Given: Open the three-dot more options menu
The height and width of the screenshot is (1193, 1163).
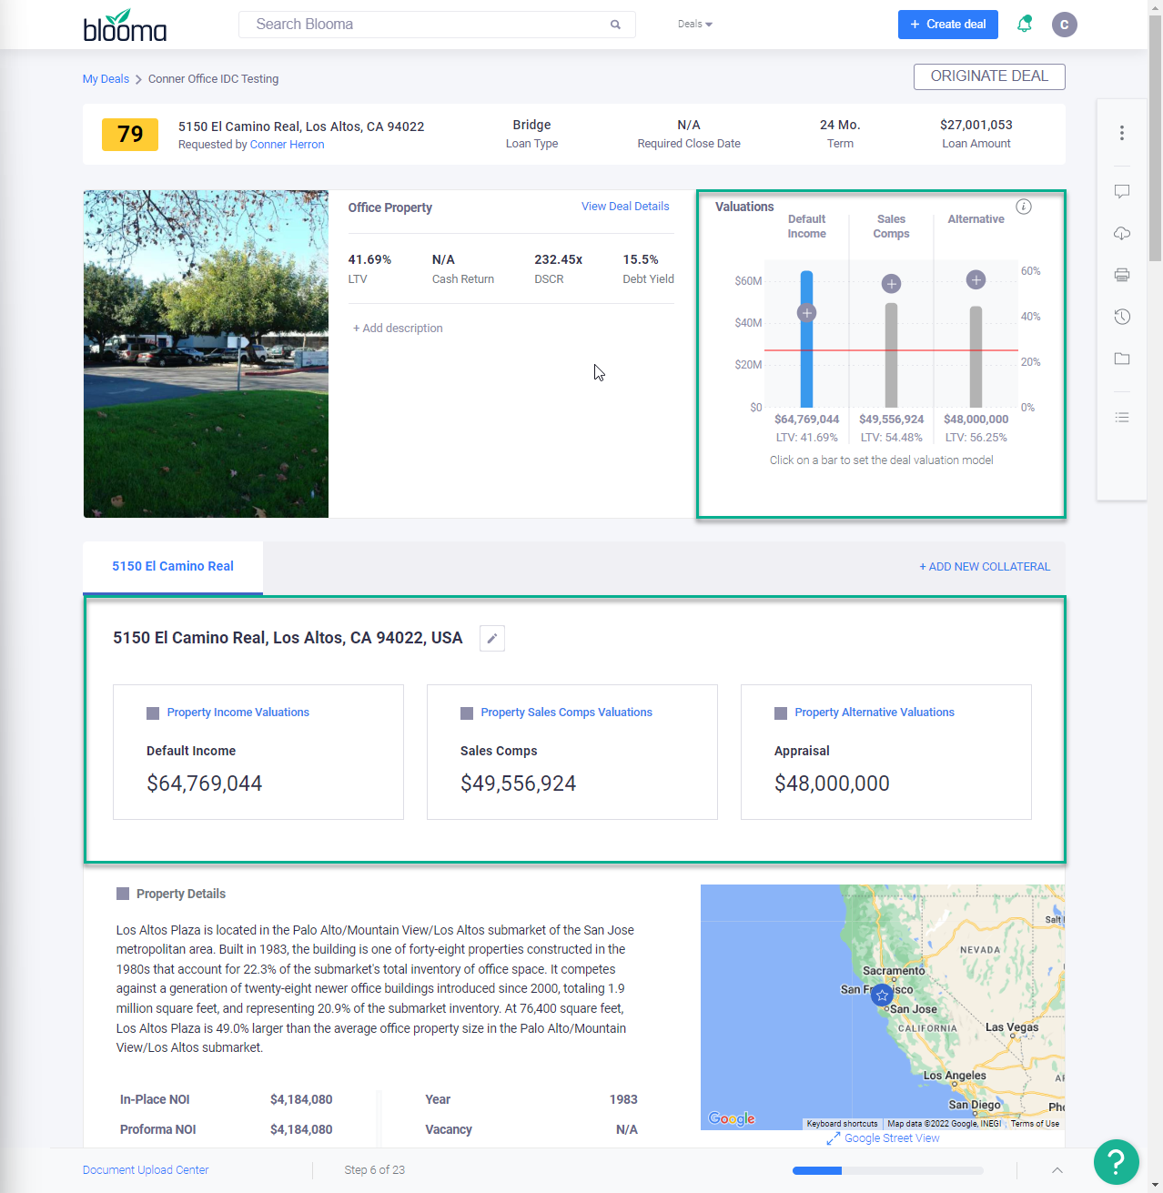Looking at the screenshot, I should coord(1122,134).
